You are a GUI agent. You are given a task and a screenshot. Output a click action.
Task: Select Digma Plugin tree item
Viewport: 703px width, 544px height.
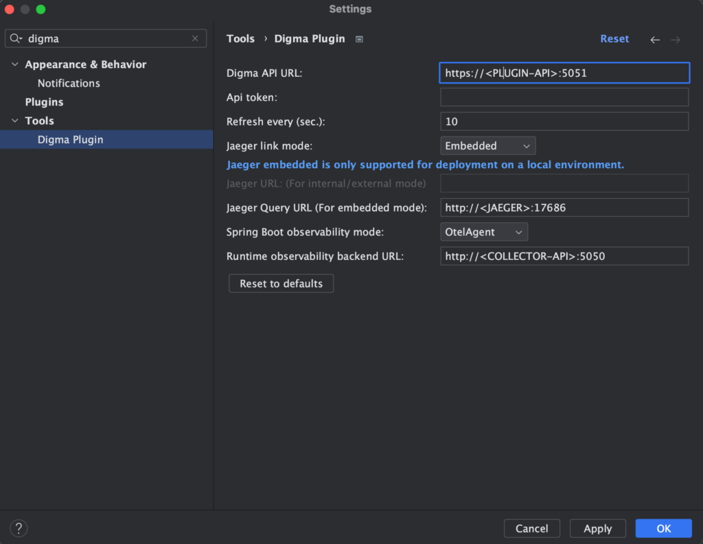[x=106, y=139]
